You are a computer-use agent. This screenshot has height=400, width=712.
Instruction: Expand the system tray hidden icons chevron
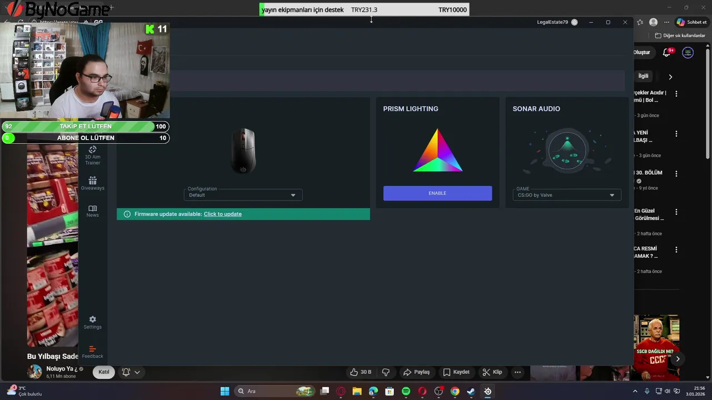[x=635, y=391]
